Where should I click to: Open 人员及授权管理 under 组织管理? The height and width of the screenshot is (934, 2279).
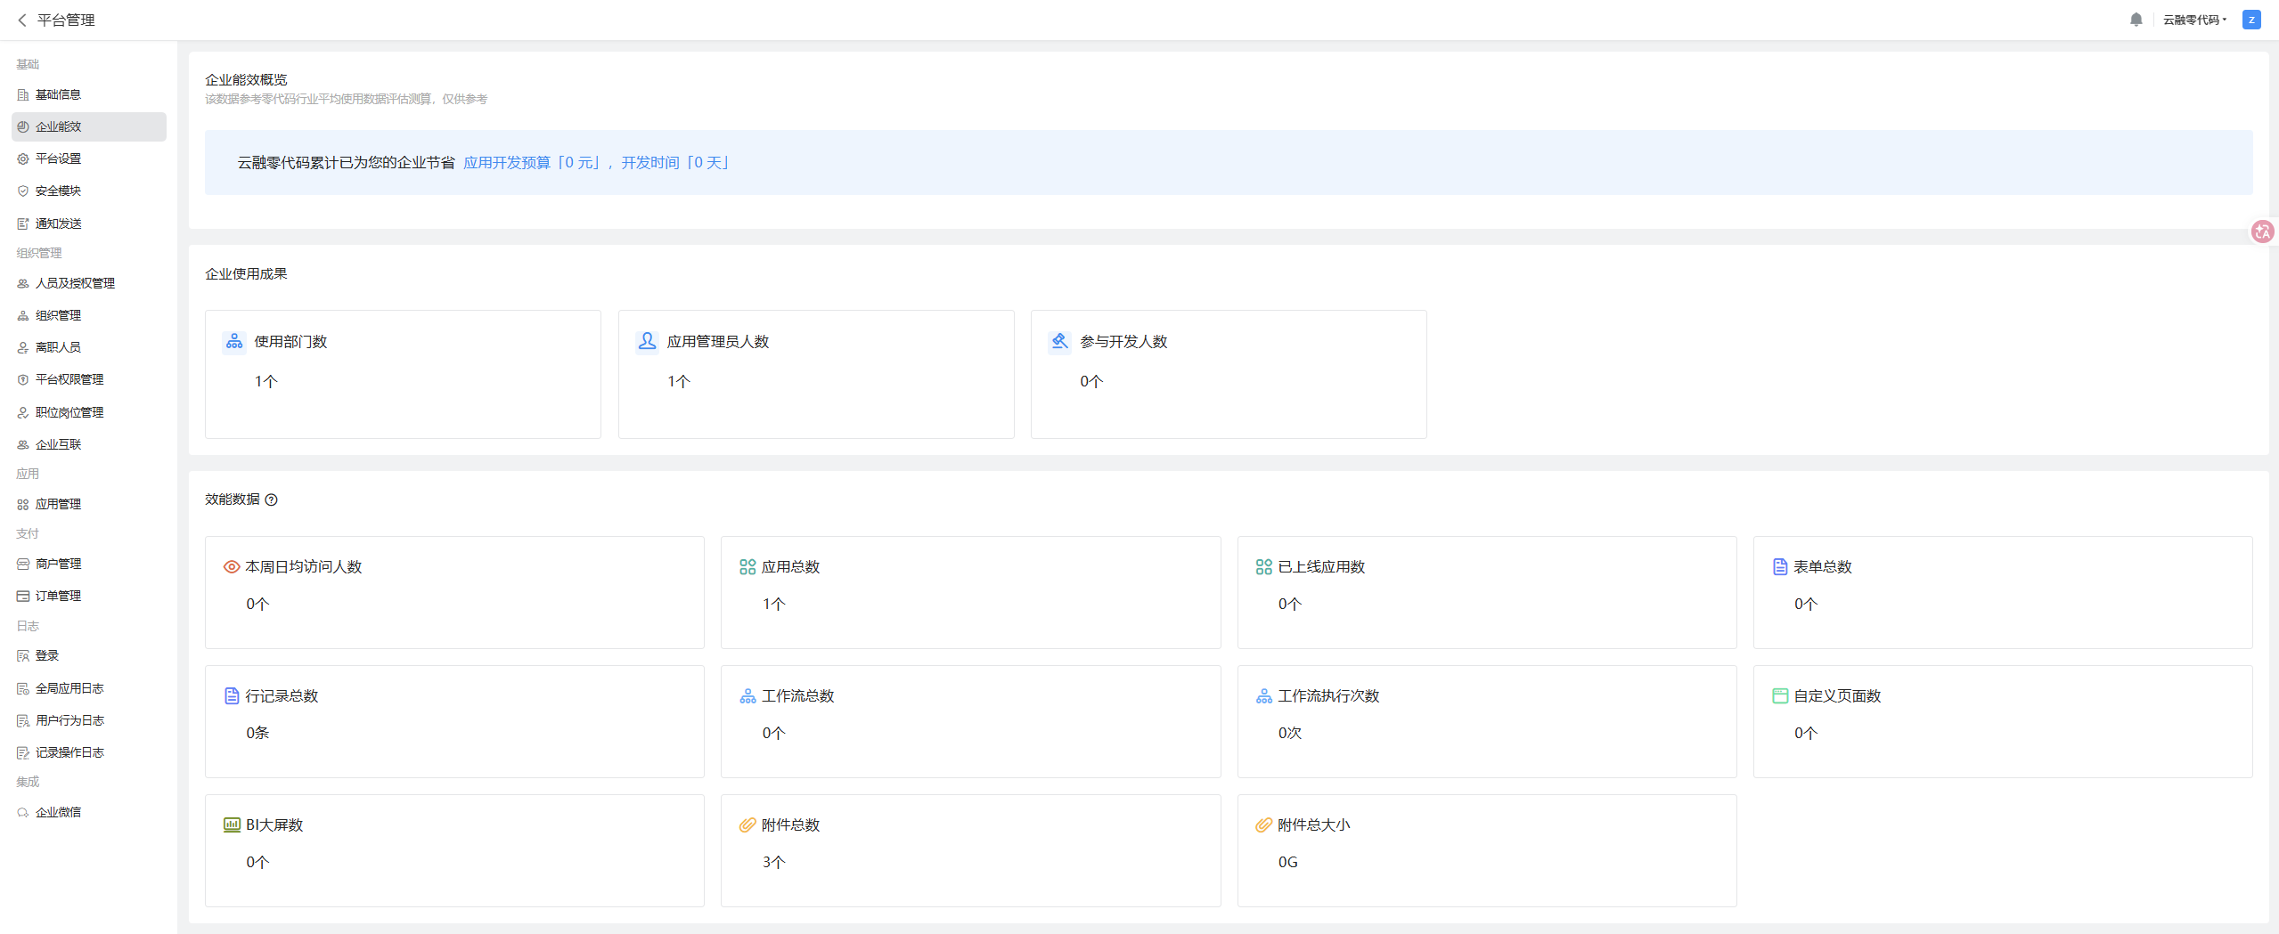point(76,282)
